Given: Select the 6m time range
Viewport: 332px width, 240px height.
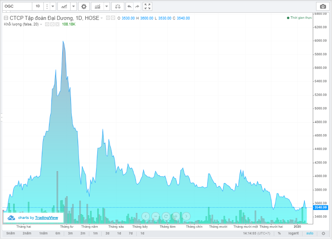Looking at the screenshot, I should (x=58, y=233).
